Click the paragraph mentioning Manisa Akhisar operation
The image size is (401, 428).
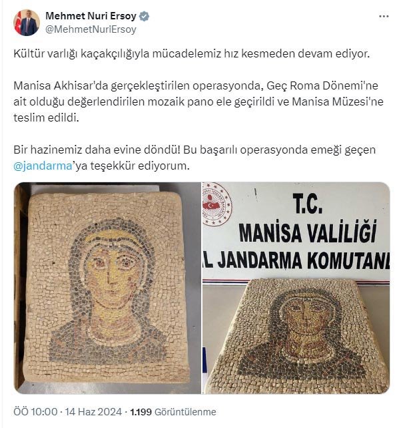199,101
